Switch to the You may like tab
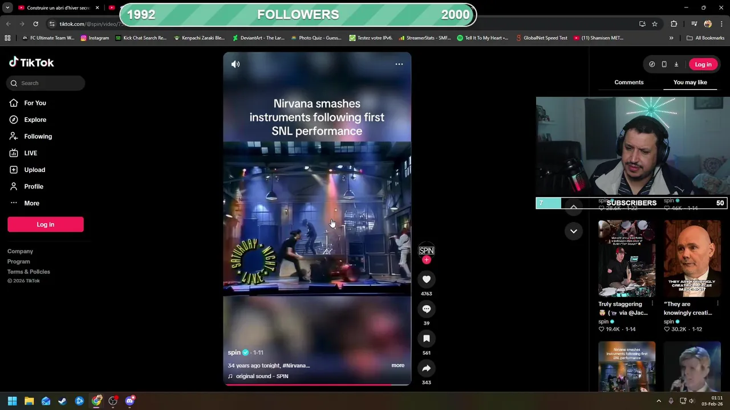Viewport: 730px width, 410px height. click(x=690, y=83)
